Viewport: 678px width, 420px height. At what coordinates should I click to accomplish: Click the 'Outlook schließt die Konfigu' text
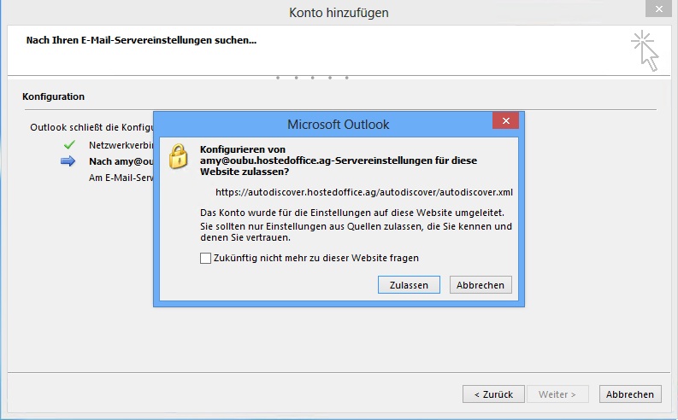(x=91, y=127)
